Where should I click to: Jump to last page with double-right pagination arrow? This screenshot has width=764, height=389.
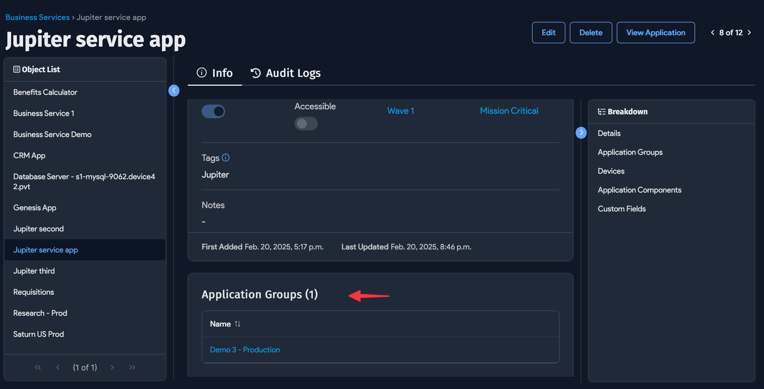coord(132,367)
